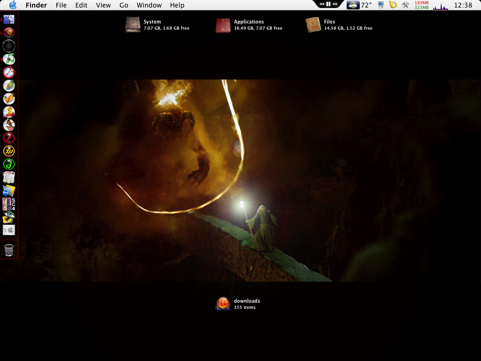This screenshot has width=481, height=361.
Task: Launch SimCity 4 from the dock
Action: (x=9, y=204)
